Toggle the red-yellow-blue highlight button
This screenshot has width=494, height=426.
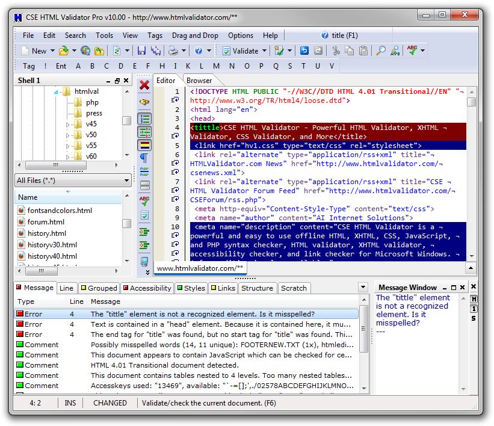point(144,144)
